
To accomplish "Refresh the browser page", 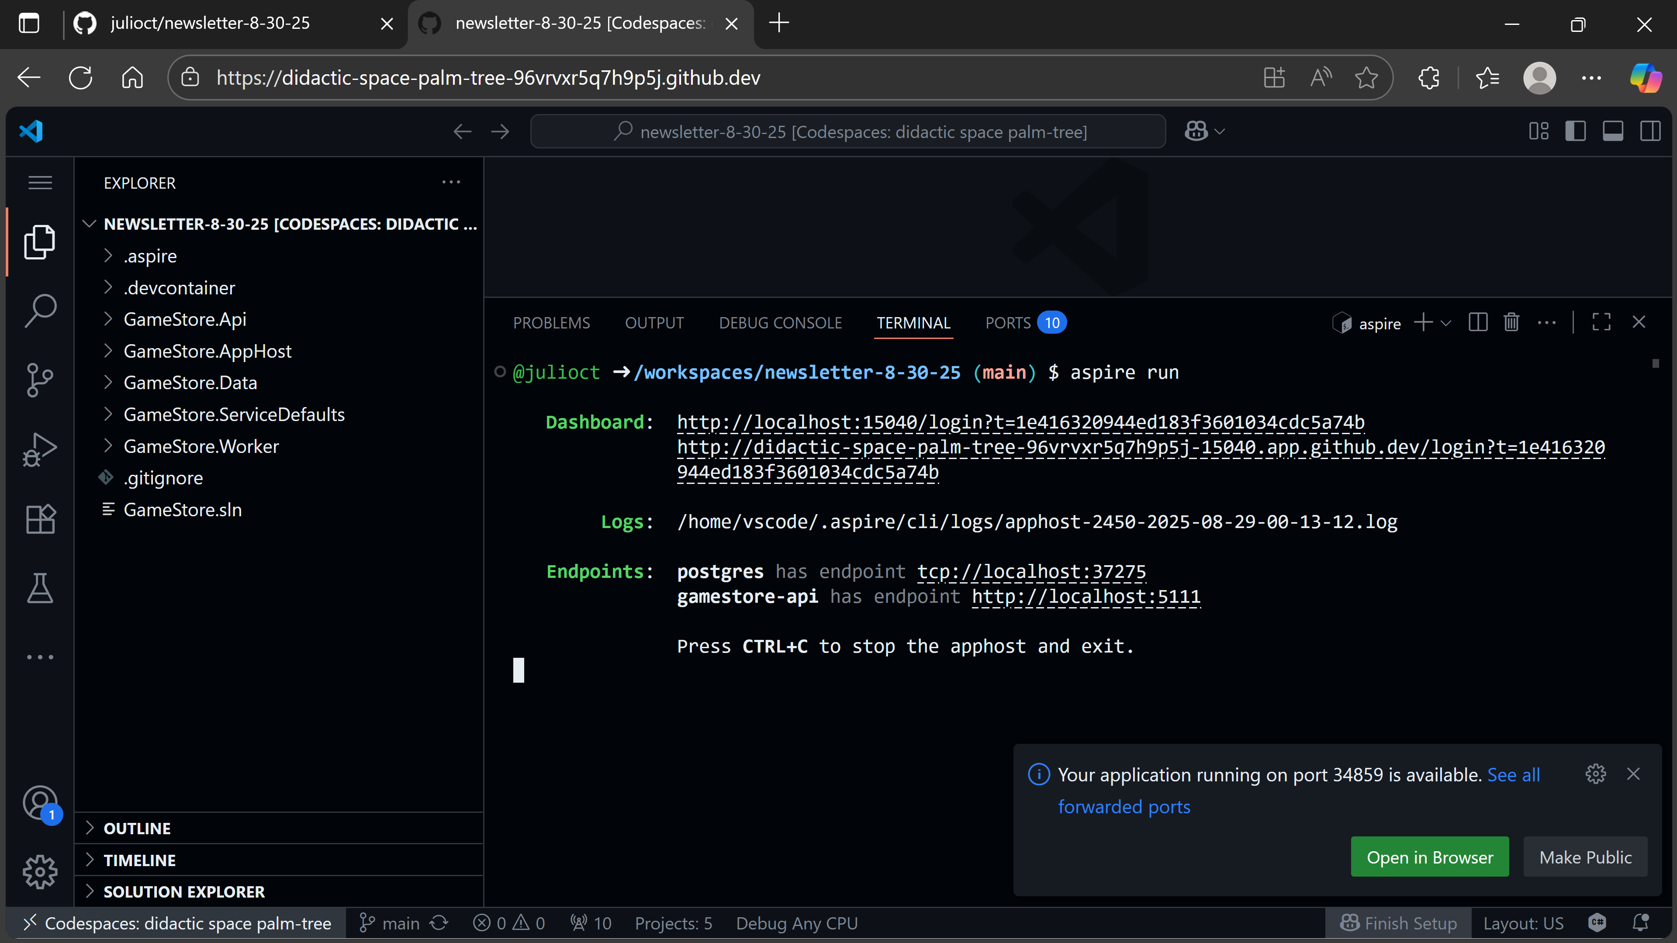I will coord(81,77).
